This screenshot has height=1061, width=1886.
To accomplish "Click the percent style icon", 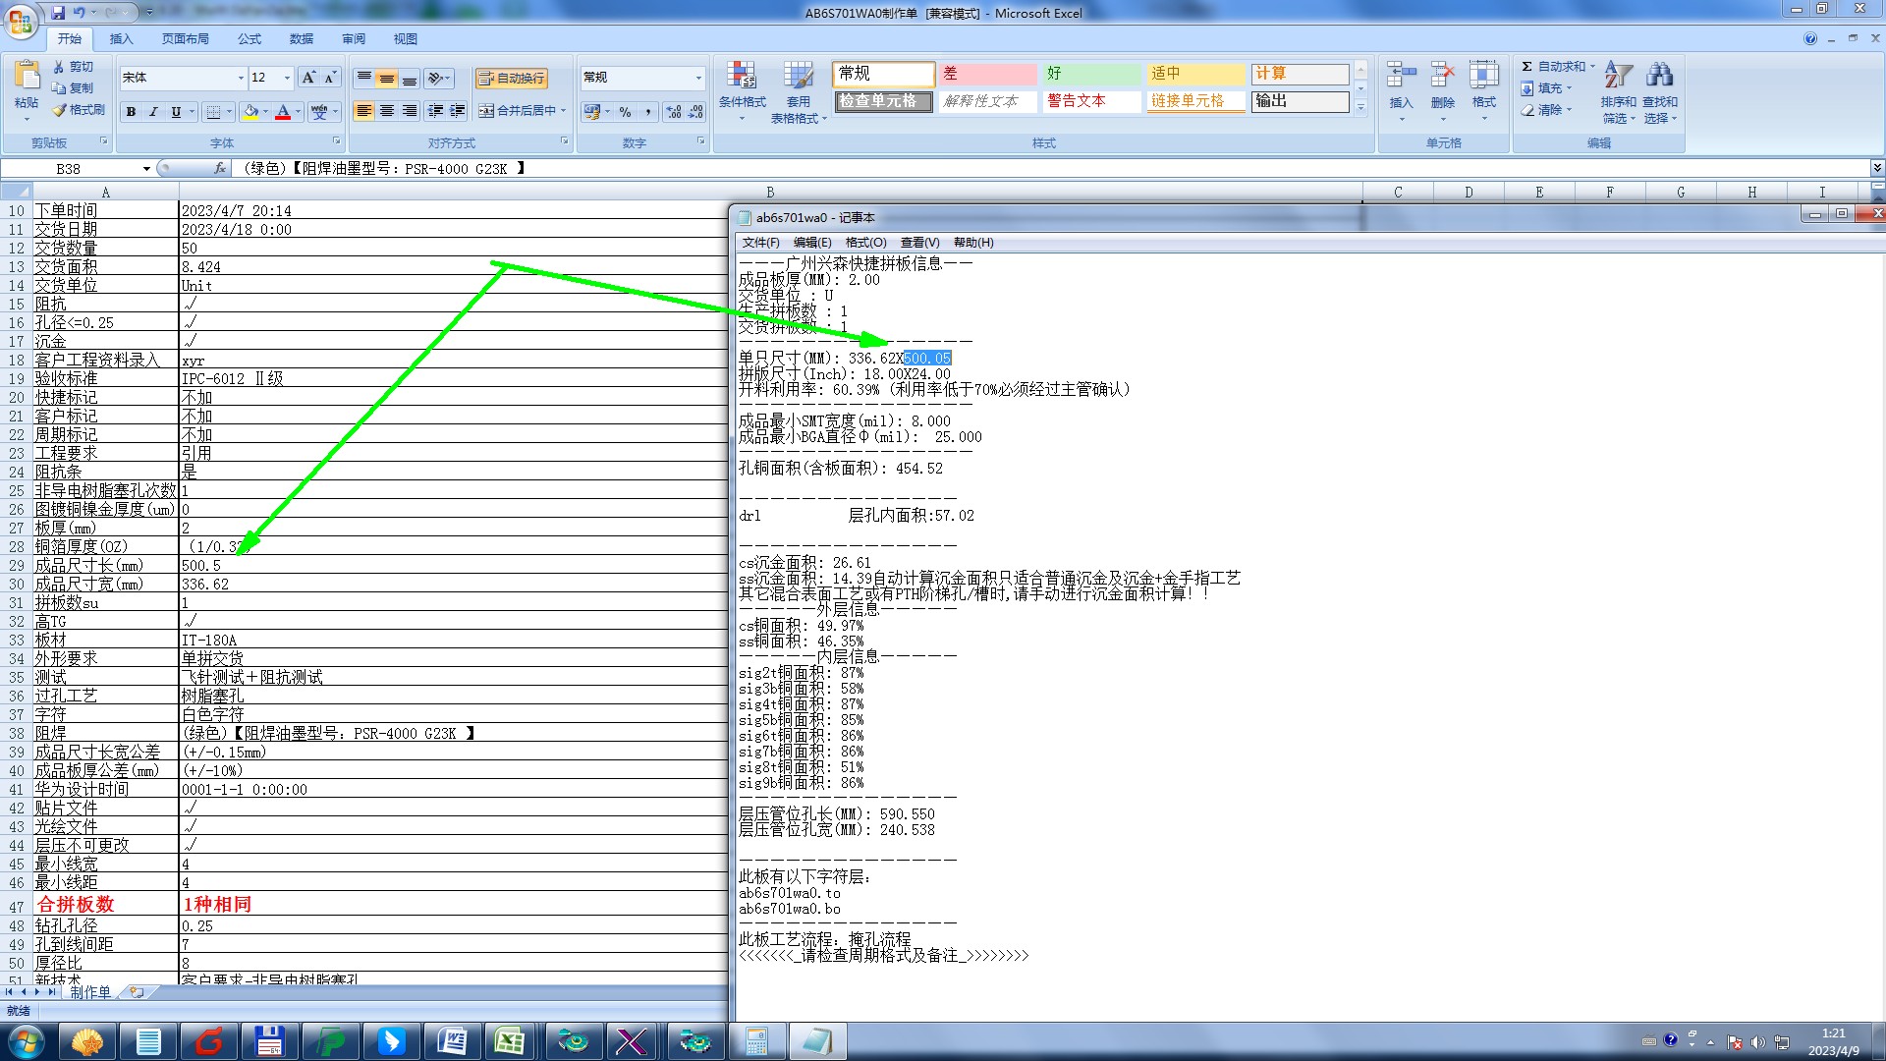I will coord(625,112).
